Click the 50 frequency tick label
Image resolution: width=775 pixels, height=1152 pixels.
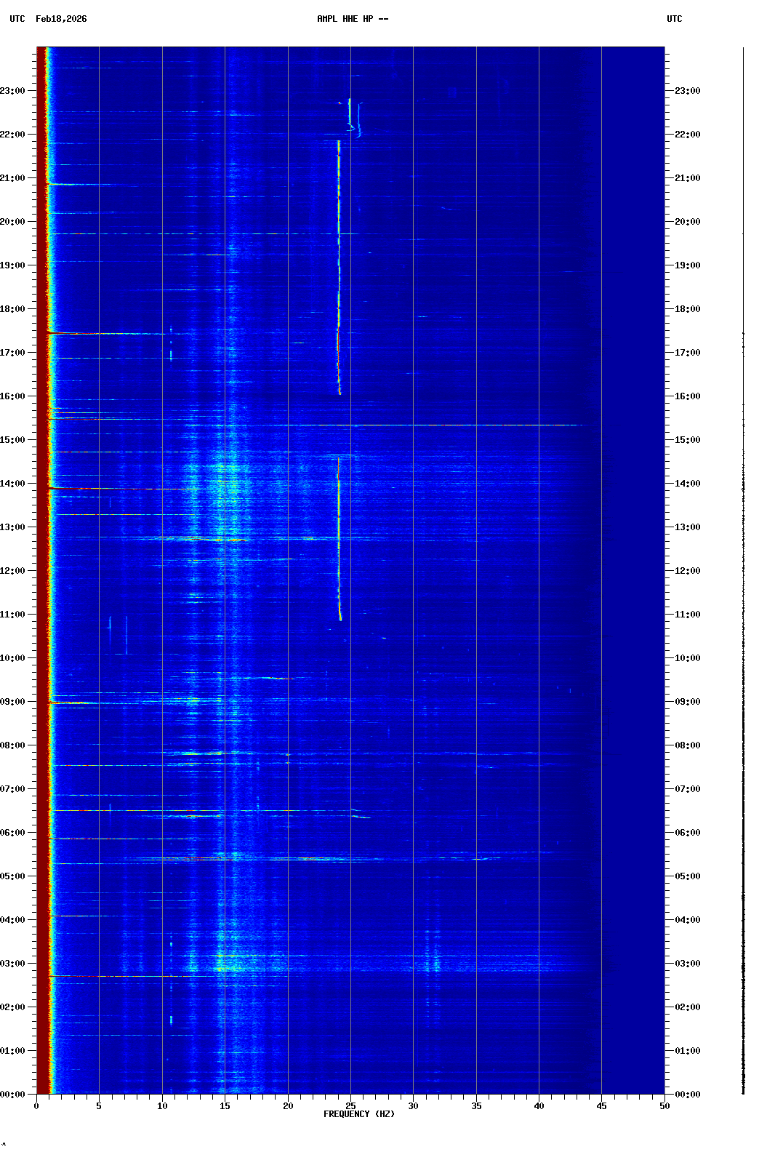[664, 1106]
